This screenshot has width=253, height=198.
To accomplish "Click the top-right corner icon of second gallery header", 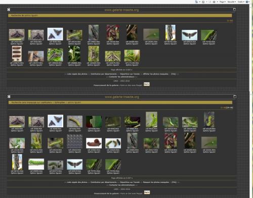I will tap(235, 97).
